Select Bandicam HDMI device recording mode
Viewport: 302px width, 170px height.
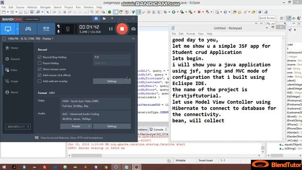(x=46, y=29)
